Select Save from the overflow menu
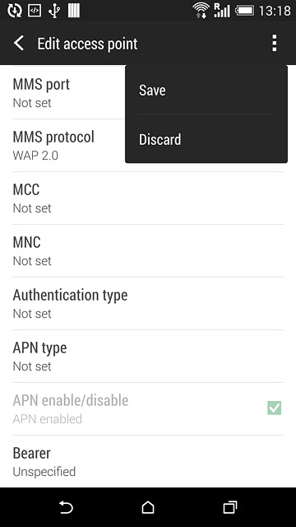 coord(206,90)
